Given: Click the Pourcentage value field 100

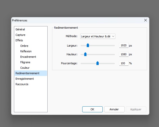Looking at the screenshot, I should click(124, 63).
